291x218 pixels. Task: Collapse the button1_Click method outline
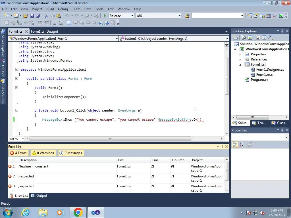(x=16, y=110)
